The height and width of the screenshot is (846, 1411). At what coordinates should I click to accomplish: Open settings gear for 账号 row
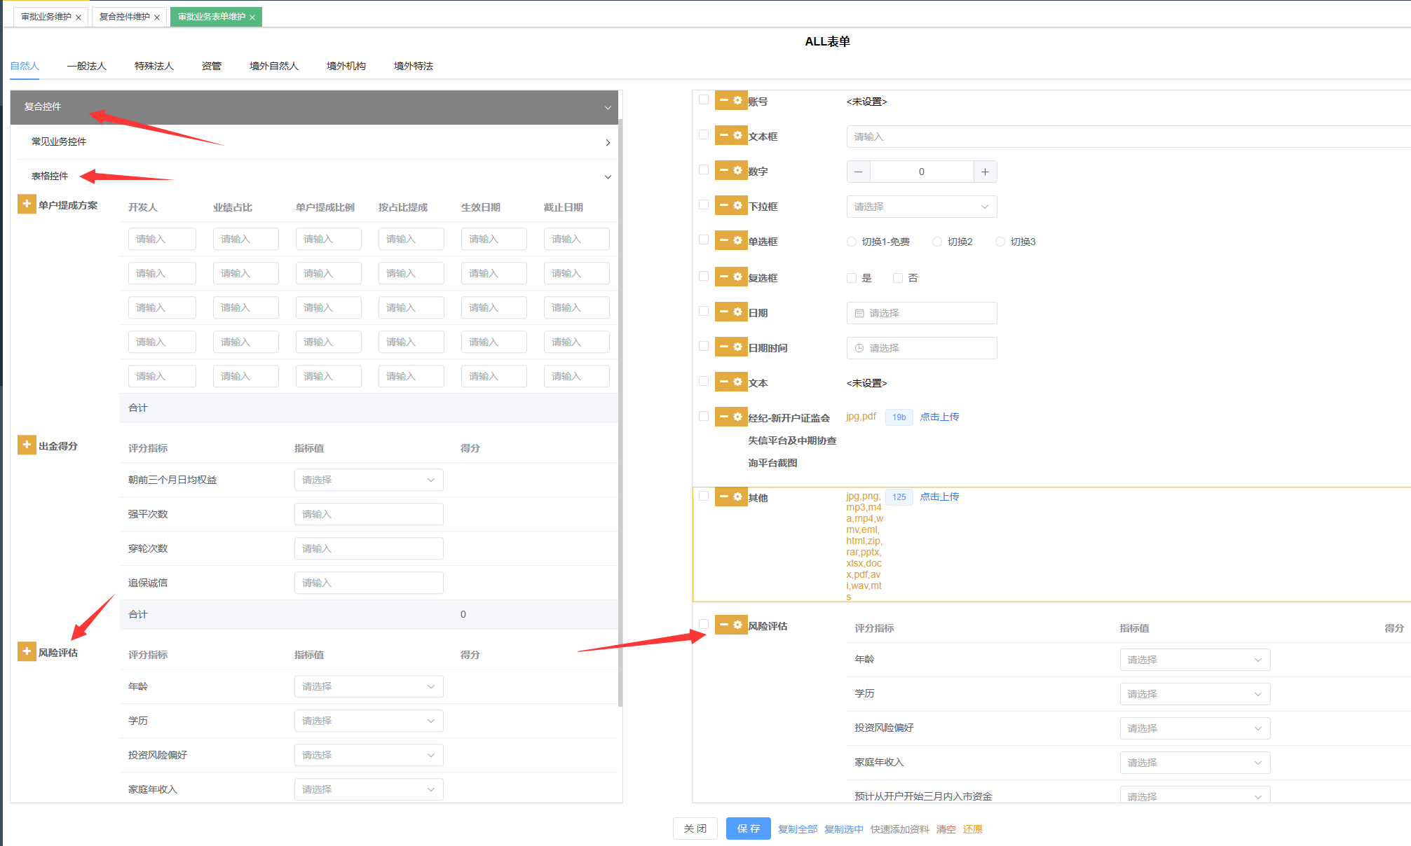(x=737, y=101)
